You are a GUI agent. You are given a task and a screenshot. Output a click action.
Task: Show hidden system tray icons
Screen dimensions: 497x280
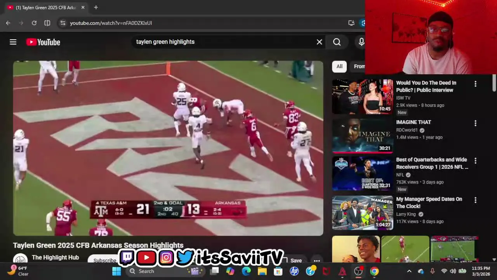point(409,271)
